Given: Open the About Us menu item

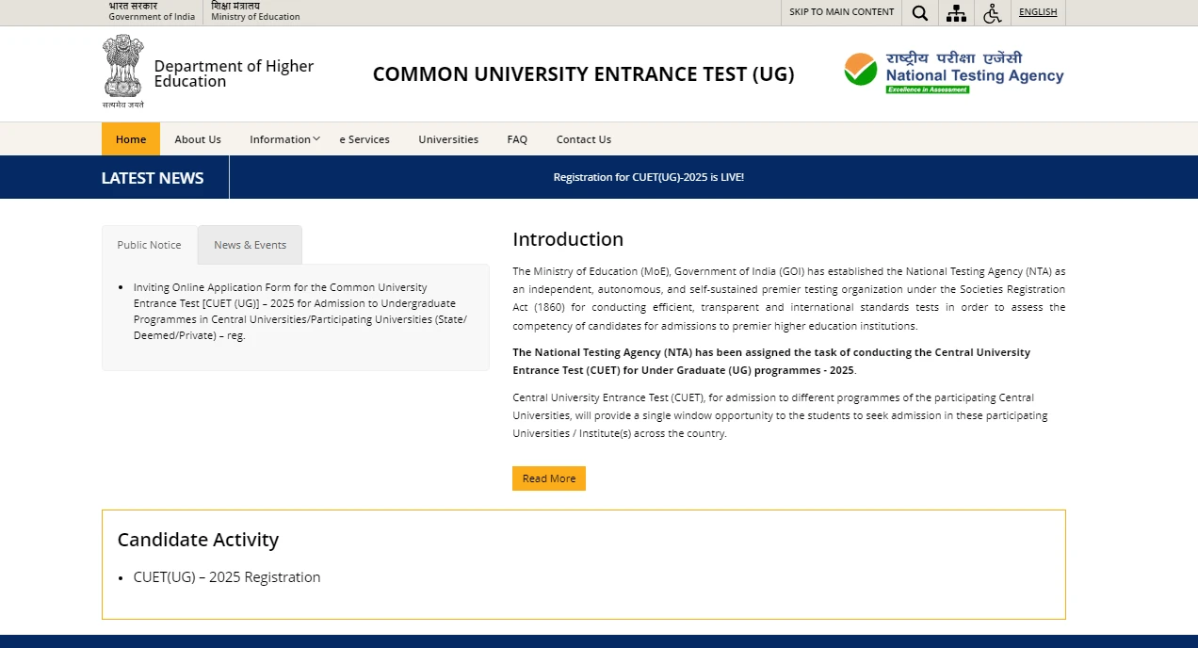Looking at the screenshot, I should point(197,138).
